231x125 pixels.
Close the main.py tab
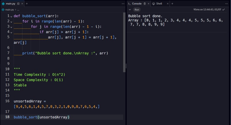[22, 4]
